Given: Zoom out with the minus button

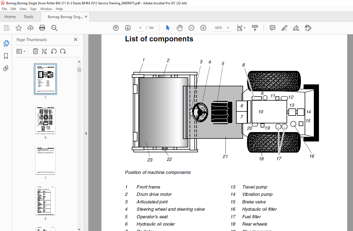Looking at the screenshot, I should [191, 28].
